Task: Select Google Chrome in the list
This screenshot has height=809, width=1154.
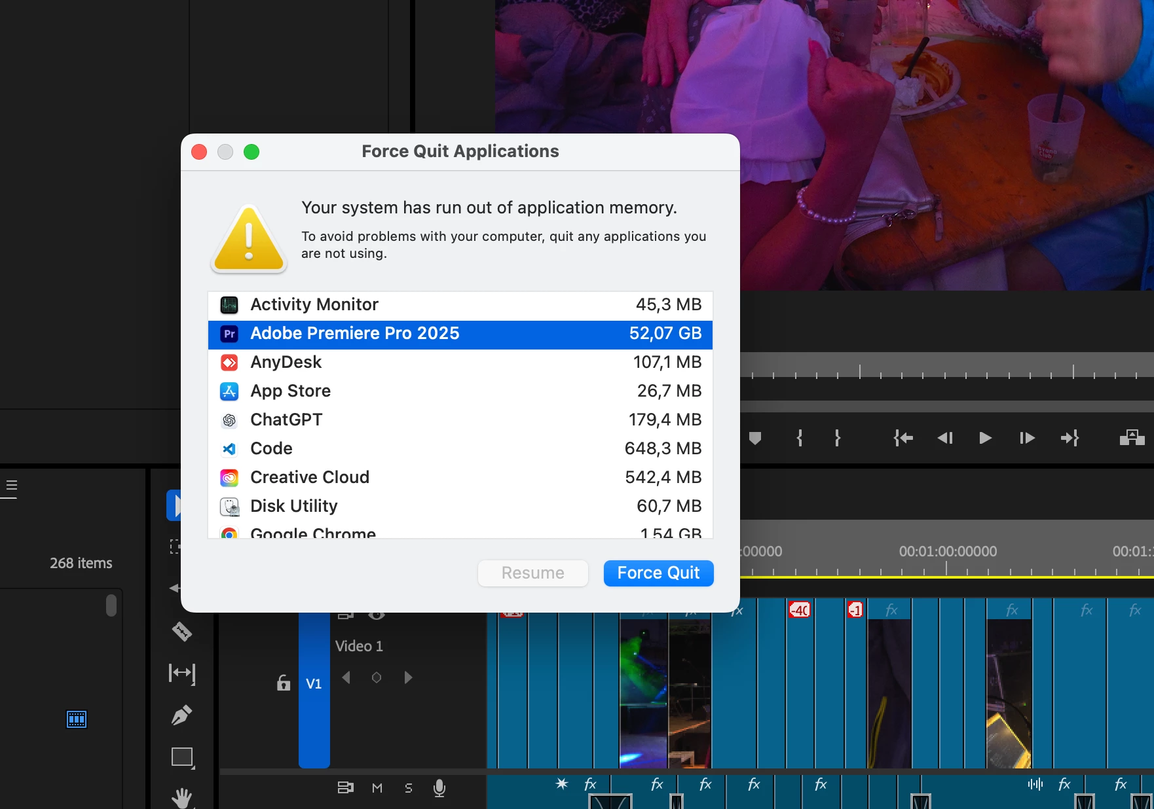Action: tap(460, 531)
